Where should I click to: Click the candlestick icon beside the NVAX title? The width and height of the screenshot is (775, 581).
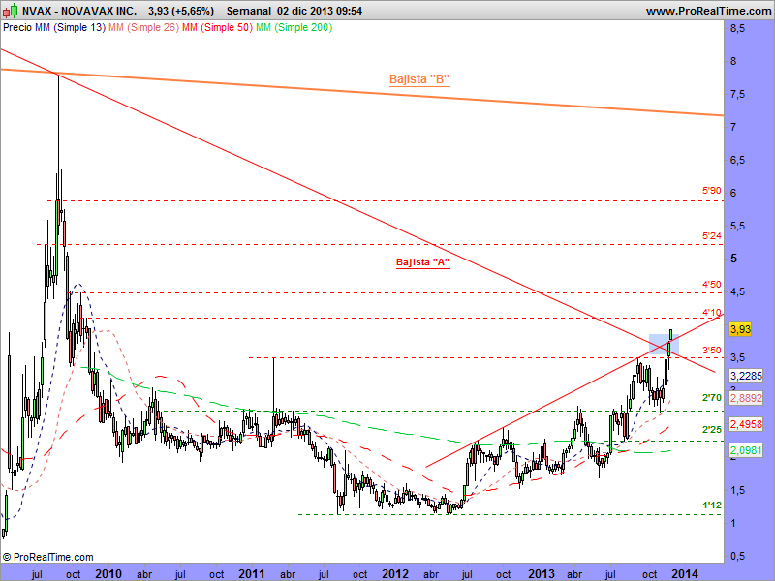(11, 10)
